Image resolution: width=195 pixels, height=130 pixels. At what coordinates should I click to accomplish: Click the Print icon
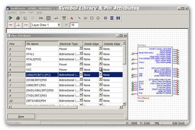click(x=18, y=18)
